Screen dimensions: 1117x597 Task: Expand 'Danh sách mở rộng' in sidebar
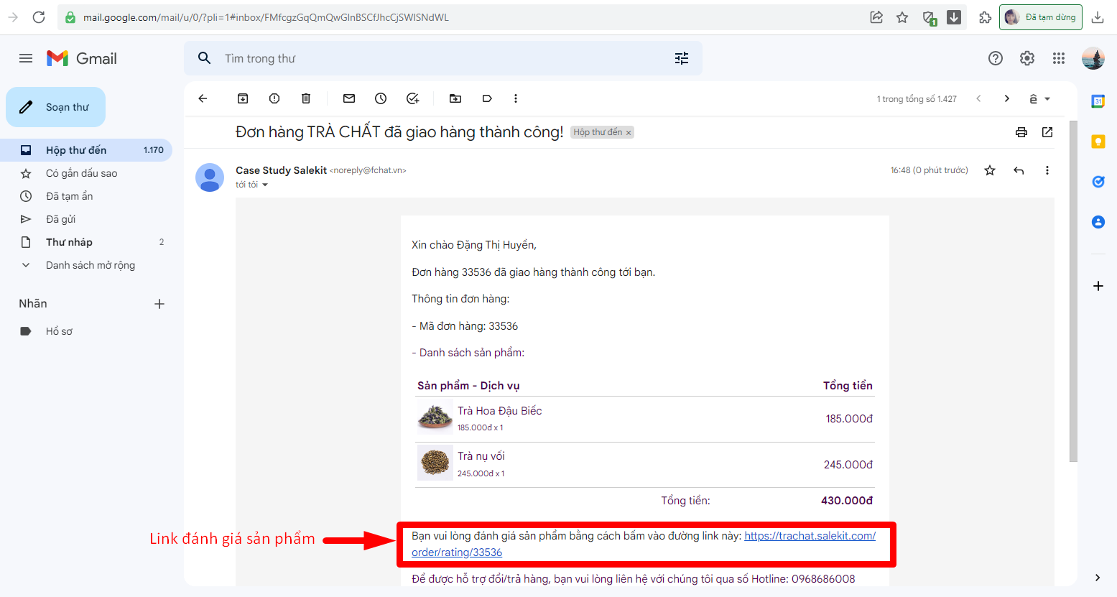pyautogui.click(x=90, y=265)
